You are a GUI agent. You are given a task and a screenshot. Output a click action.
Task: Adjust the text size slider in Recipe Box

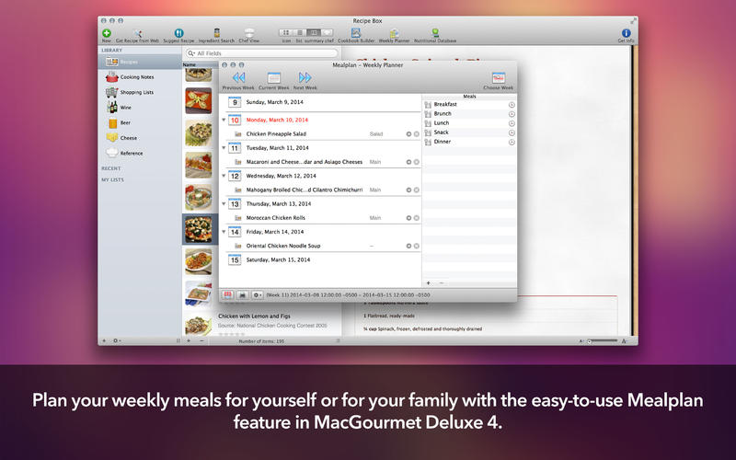coord(603,341)
